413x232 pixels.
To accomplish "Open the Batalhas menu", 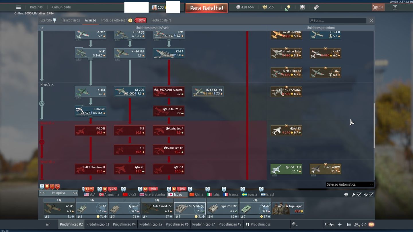I will click(x=36, y=7).
